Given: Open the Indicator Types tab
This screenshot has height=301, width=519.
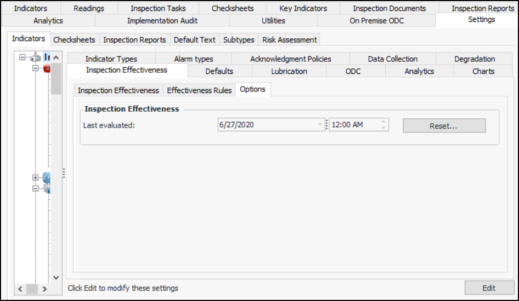Looking at the screenshot, I should (x=111, y=59).
